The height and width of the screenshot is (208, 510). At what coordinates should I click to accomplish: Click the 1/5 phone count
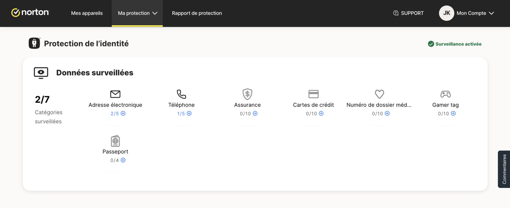pos(181,114)
